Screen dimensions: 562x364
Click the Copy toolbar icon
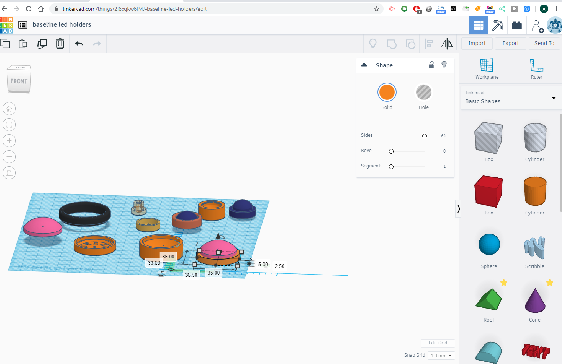coord(5,44)
